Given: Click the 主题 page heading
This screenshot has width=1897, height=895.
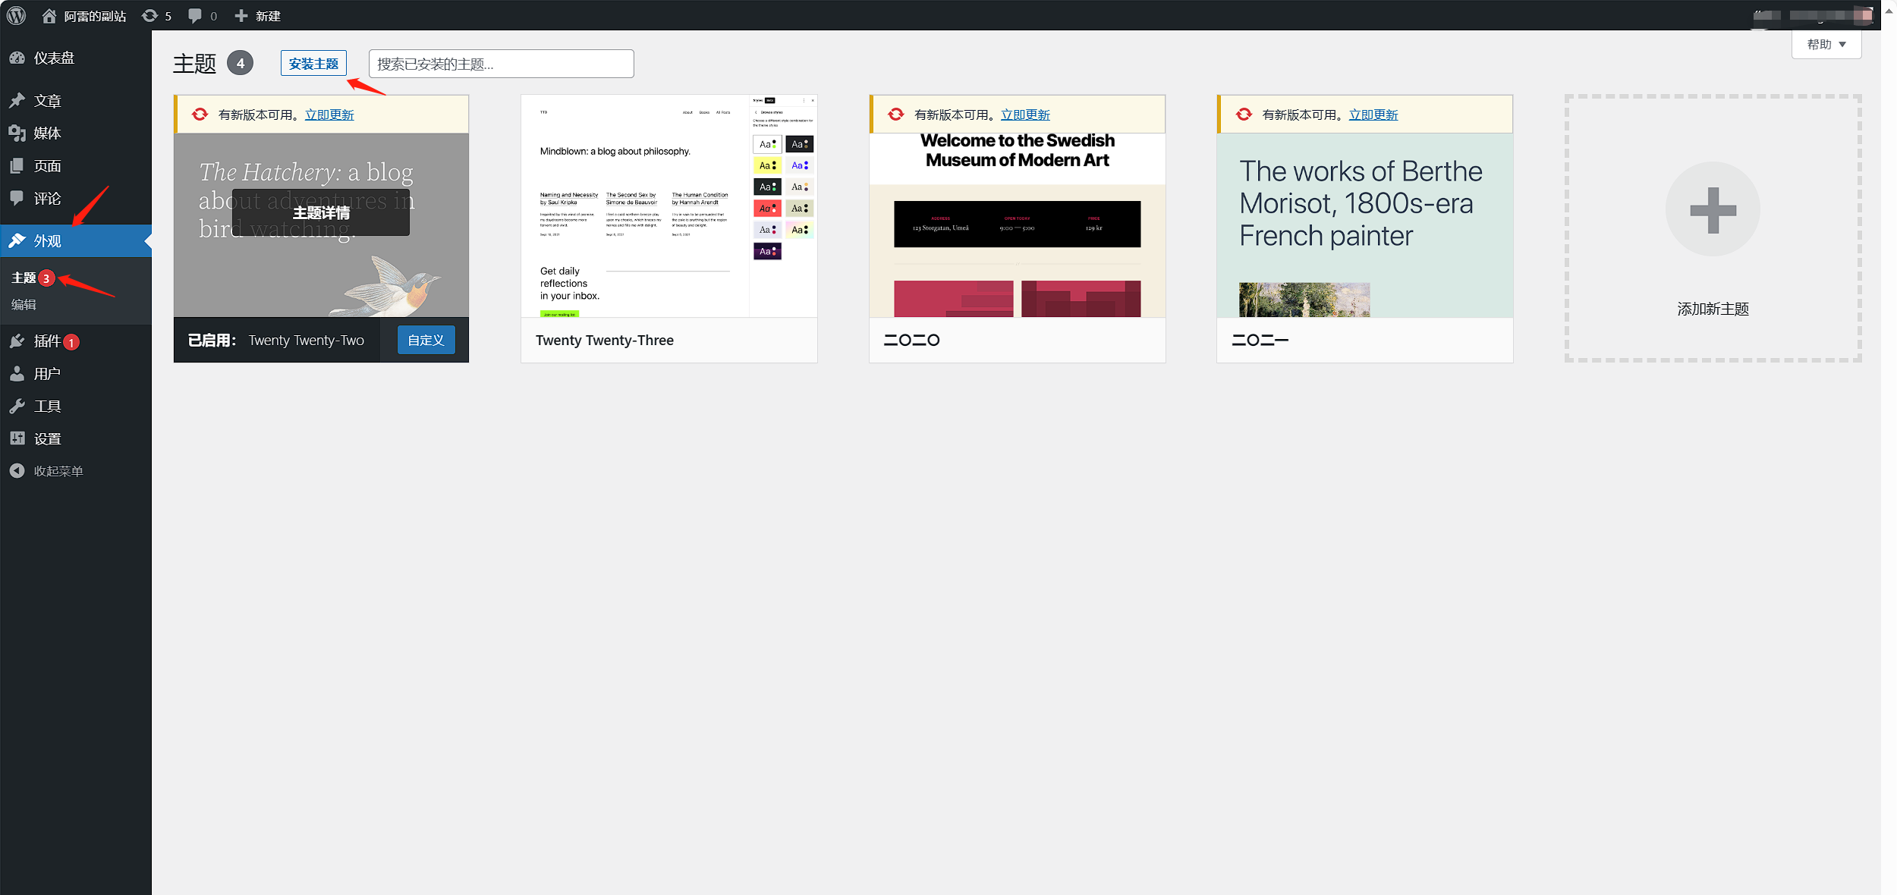Looking at the screenshot, I should coord(195,64).
